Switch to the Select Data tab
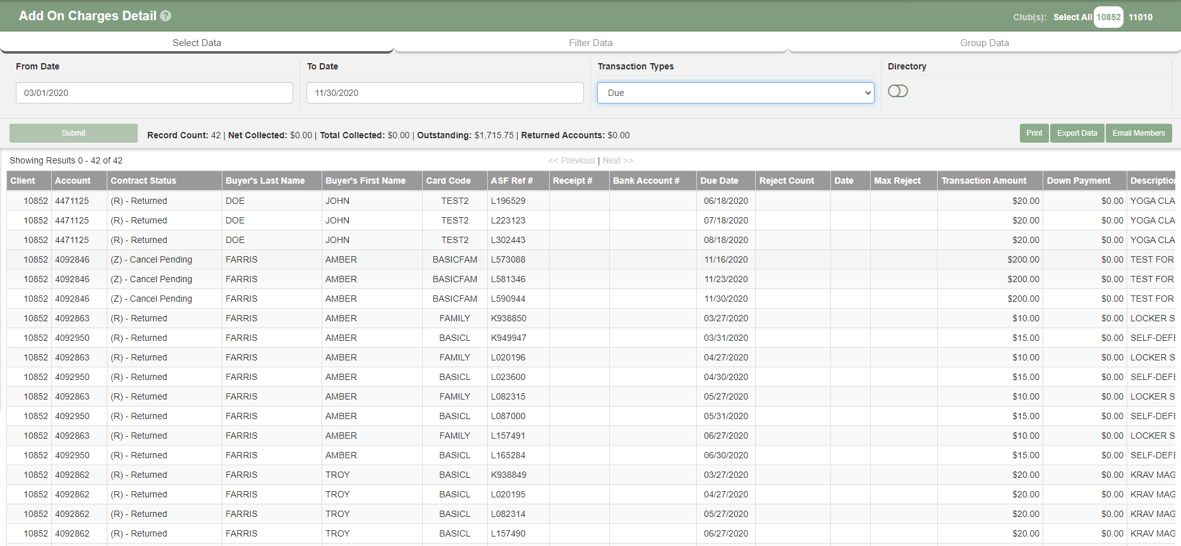The image size is (1181, 546). (197, 43)
